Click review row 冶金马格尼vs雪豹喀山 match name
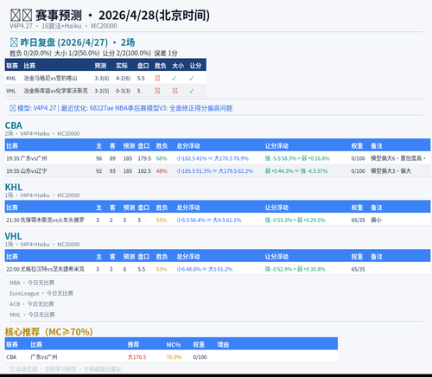The width and height of the screenshot is (432, 377). click(x=50, y=78)
